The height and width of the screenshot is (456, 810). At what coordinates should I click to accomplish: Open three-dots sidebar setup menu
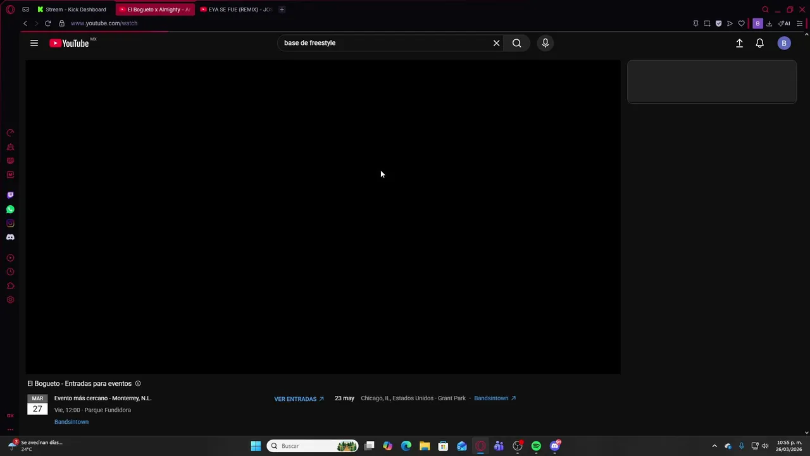pos(10,429)
